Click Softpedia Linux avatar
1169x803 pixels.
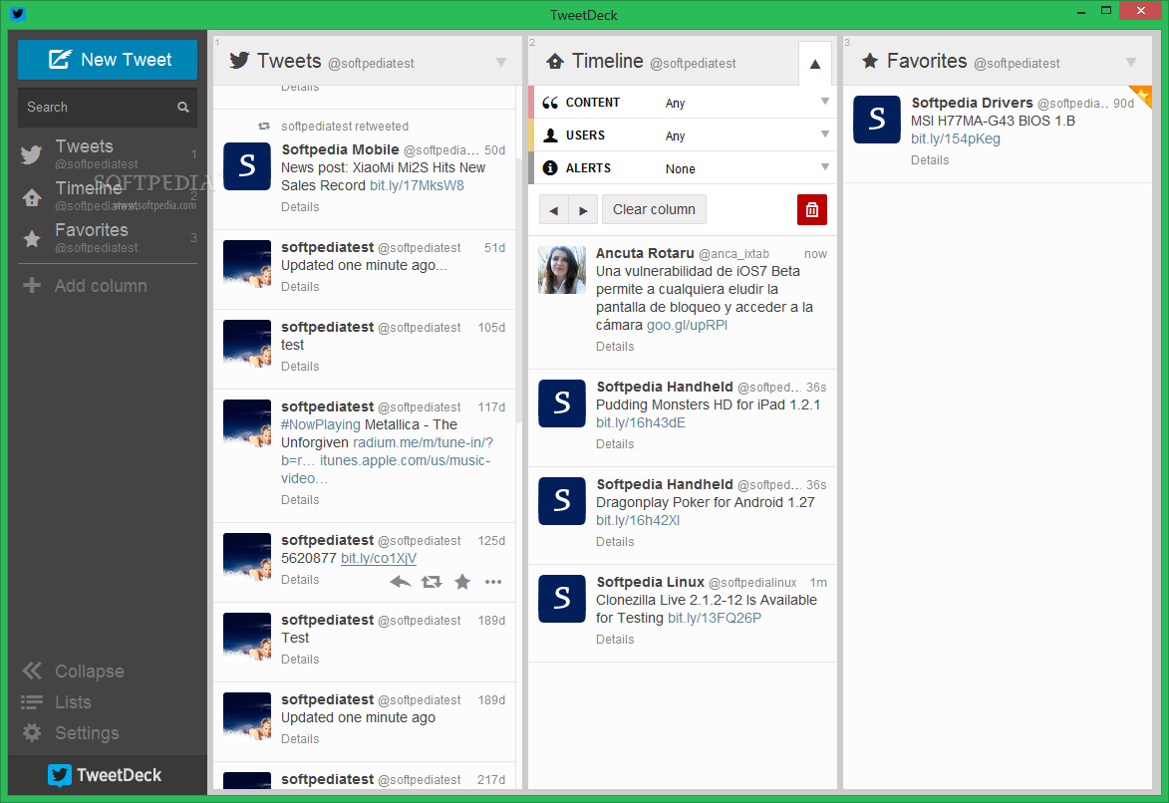(562, 599)
